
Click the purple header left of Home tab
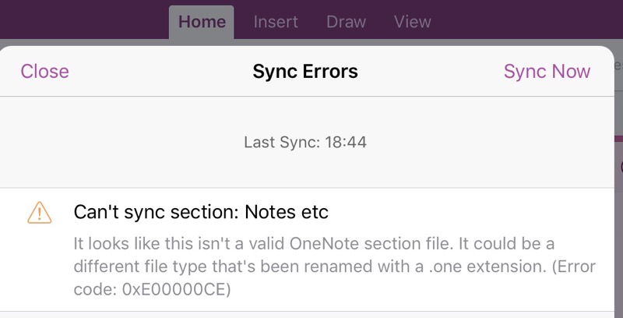click(x=84, y=20)
